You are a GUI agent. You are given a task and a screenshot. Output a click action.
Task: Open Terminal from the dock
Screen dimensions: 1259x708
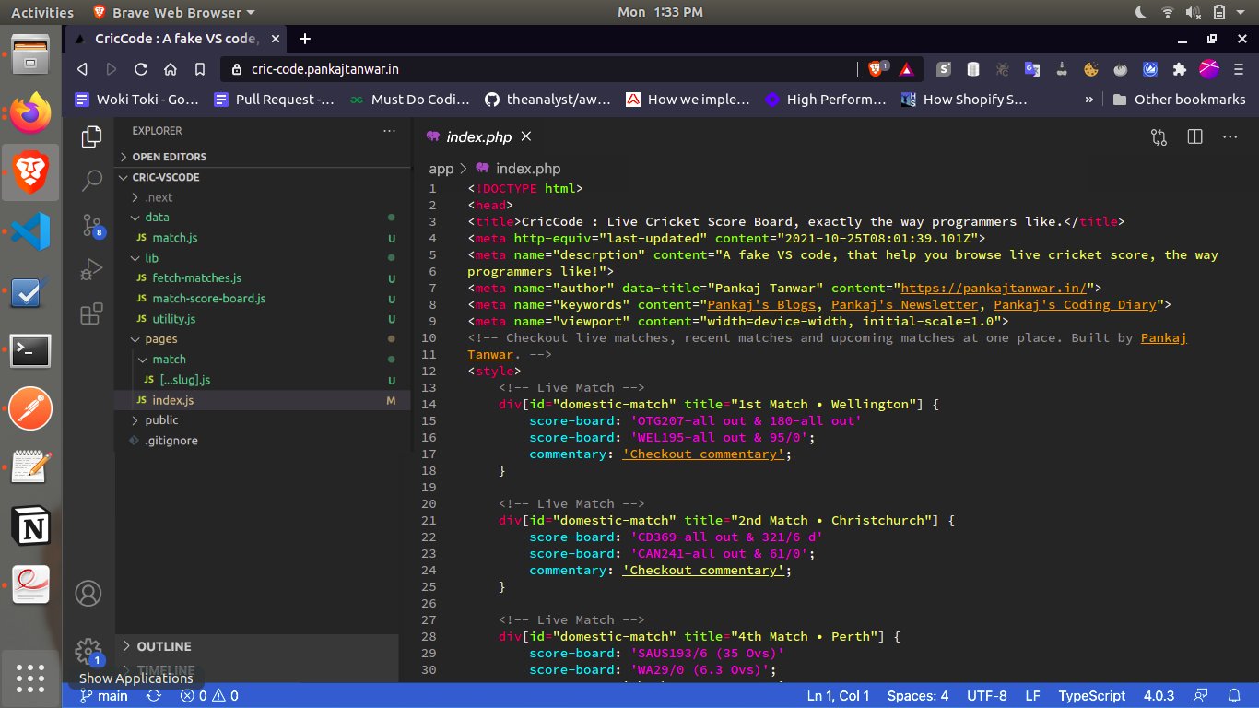click(x=30, y=350)
